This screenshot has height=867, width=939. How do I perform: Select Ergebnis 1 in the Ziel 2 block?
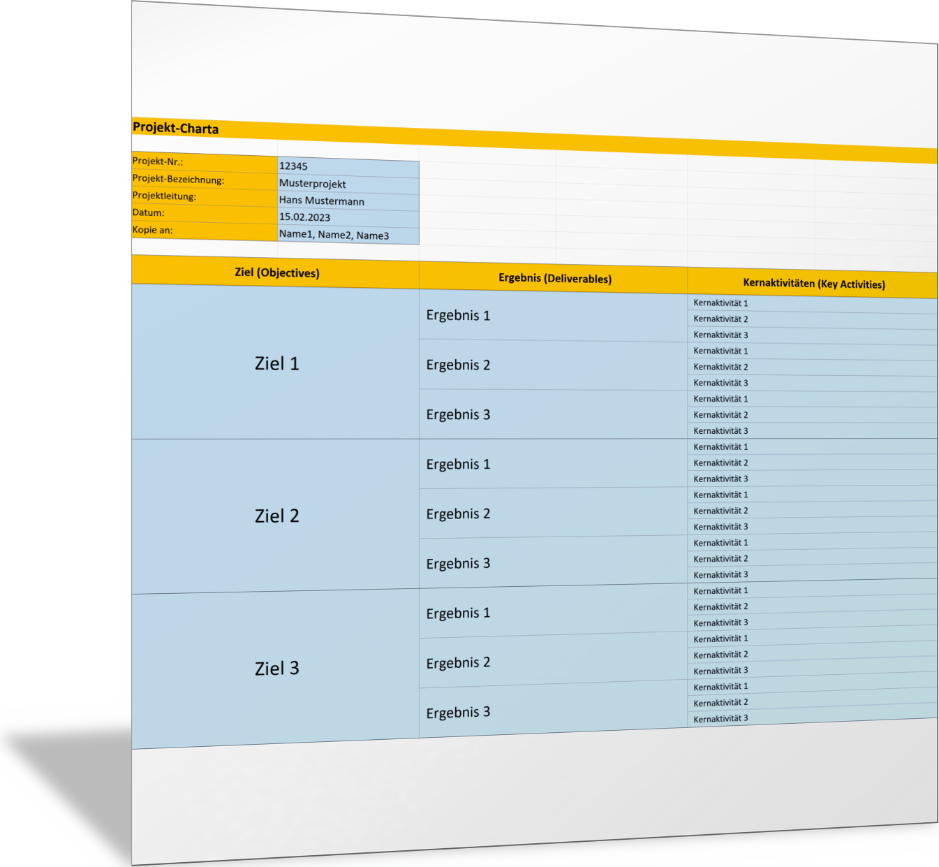point(554,465)
